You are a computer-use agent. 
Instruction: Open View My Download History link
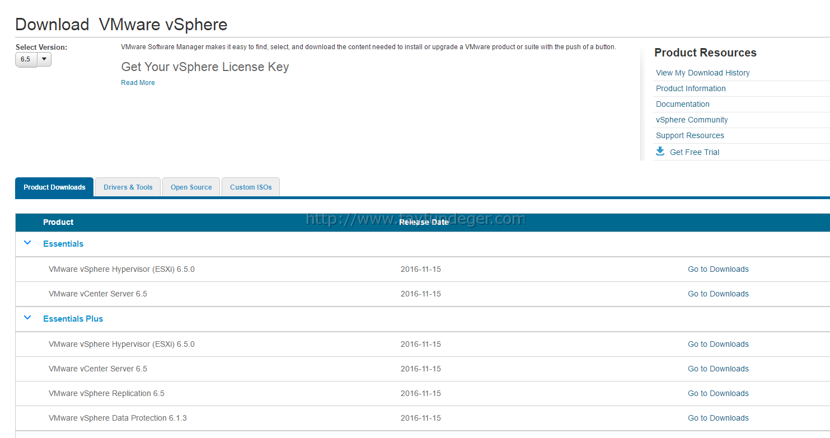[x=702, y=73]
